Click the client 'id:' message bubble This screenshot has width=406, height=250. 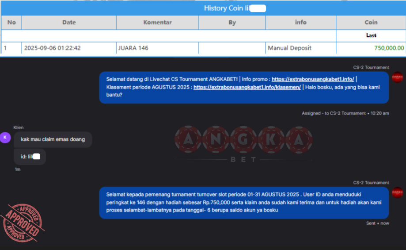pyautogui.click(x=30, y=157)
